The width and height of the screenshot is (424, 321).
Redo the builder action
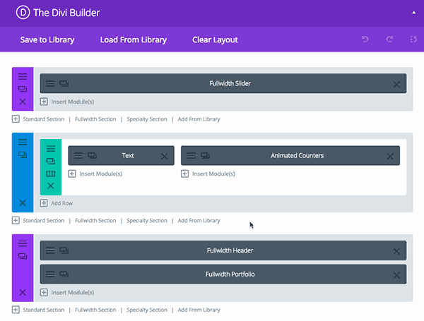pyautogui.click(x=389, y=40)
